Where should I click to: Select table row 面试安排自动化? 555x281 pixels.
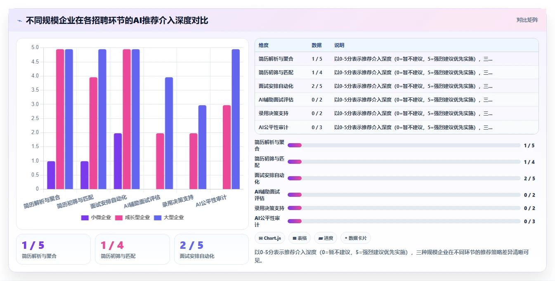tap(397, 86)
